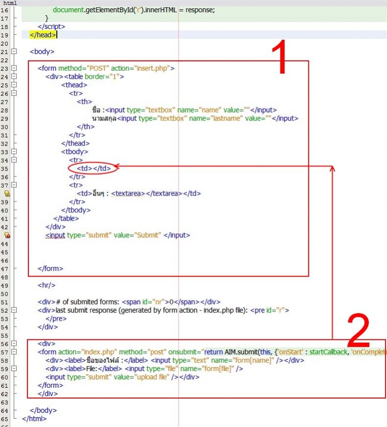Click the <th> opening tag on line 27
This screenshot has width=387, height=427.
(x=84, y=101)
